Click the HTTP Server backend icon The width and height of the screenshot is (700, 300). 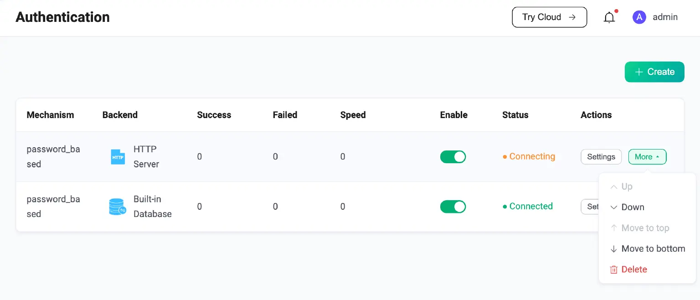pyautogui.click(x=118, y=157)
